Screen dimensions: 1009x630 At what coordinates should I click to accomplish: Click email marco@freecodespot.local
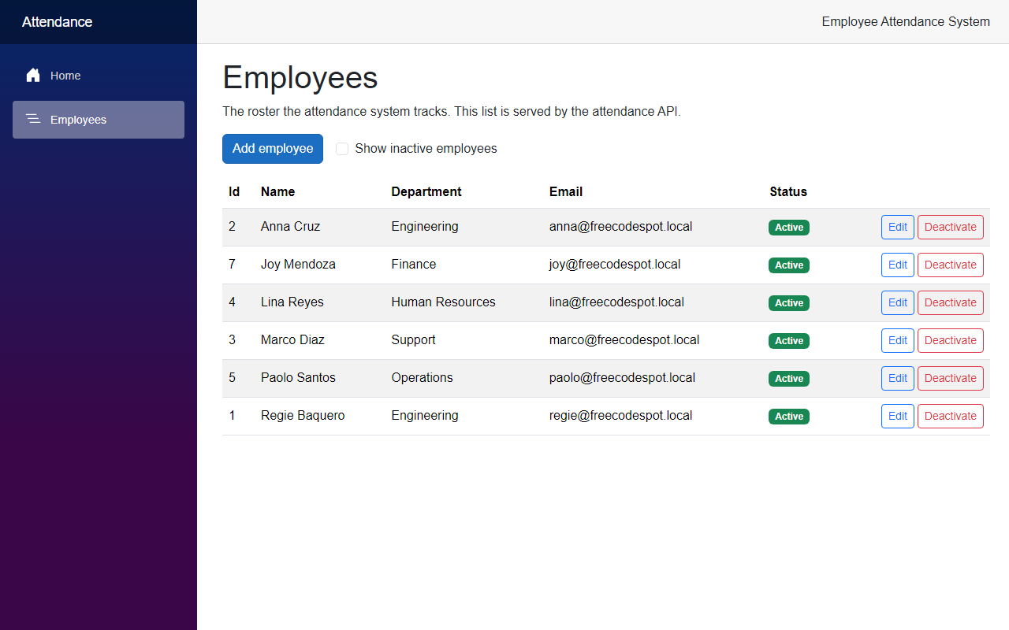[624, 339]
